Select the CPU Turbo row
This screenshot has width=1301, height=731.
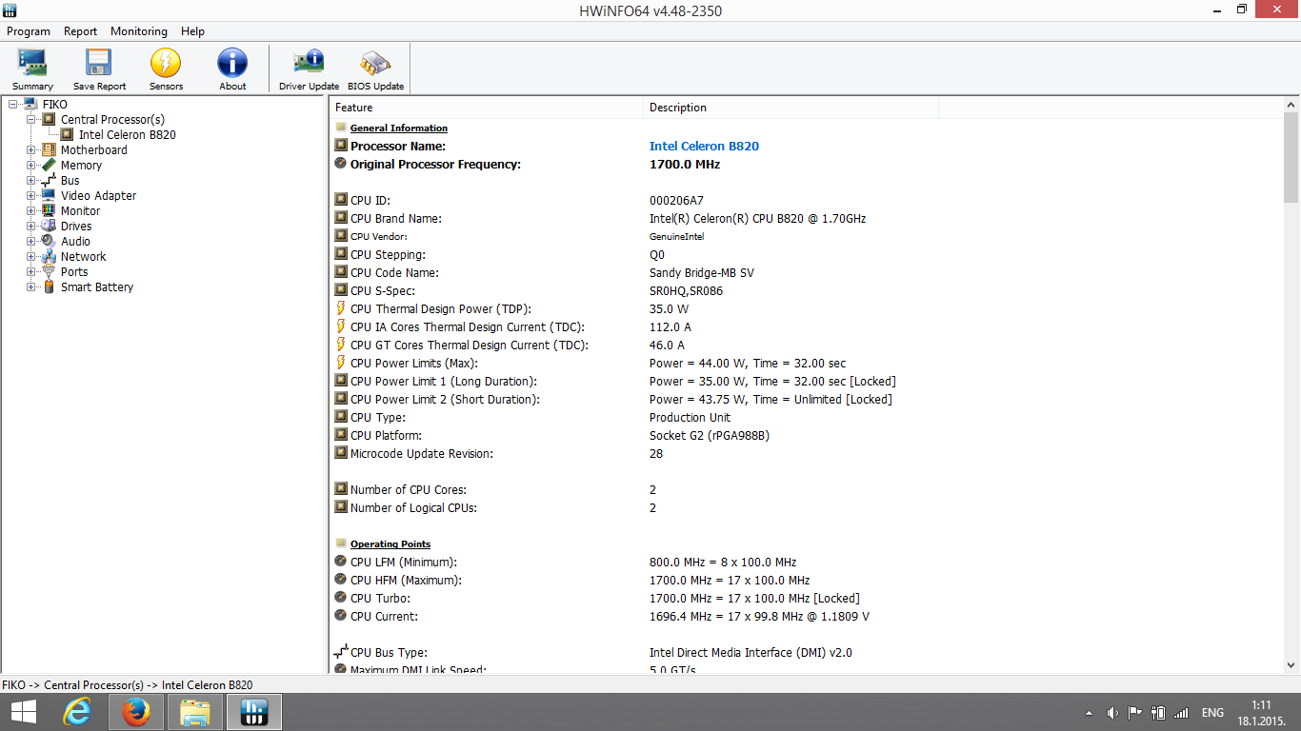tap(633, 599)
